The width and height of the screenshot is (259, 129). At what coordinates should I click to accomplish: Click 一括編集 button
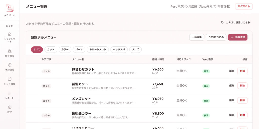click(x=197, y=37)
